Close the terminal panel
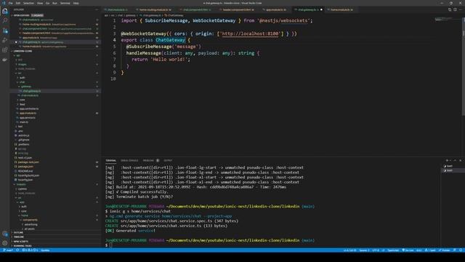Viewport: 465px width, 262px height. point(461,160)
